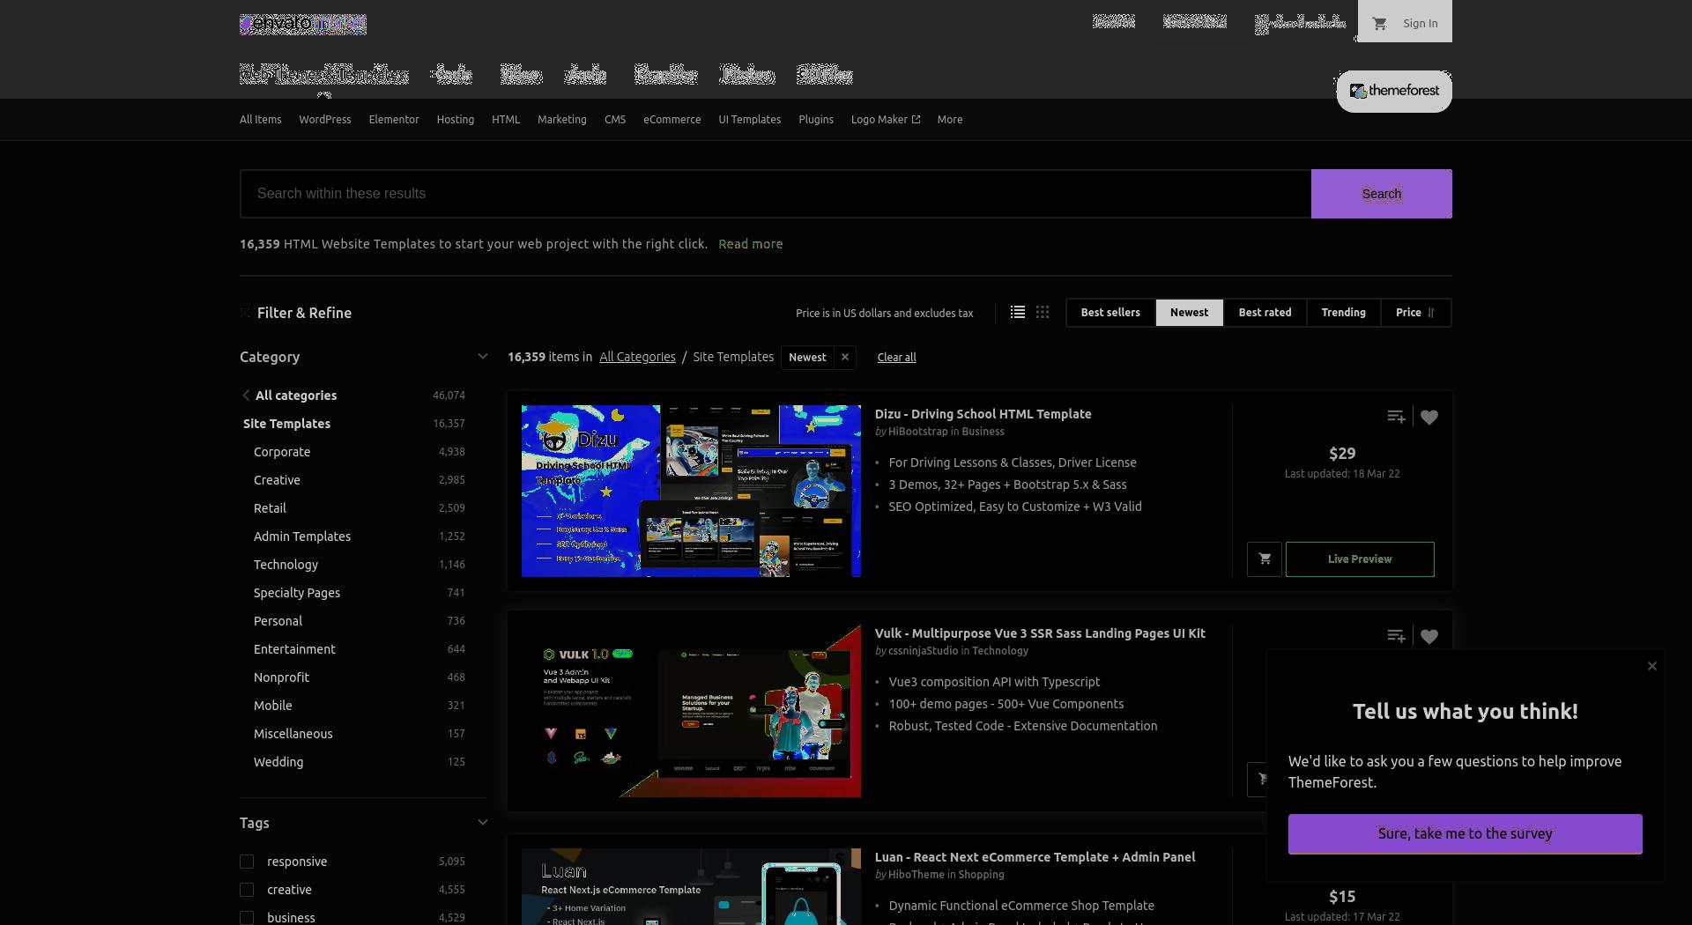Open Logo Maker external link
The height and width of the screenshot is (925, 1692).
(x=886, y=120)
